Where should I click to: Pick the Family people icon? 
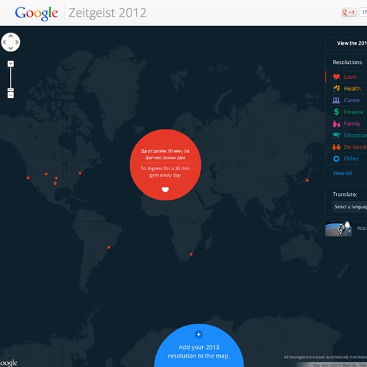coord(336,123)
